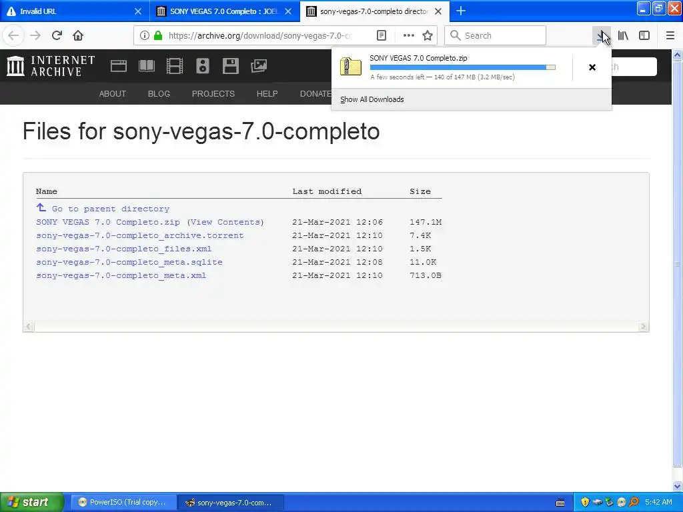Close the Invalid URL tab
The height and width of the screenshot is (512, 683).
point(137,11)
